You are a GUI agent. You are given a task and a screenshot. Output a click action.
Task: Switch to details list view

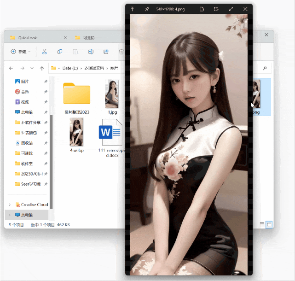tap(262, 224)
